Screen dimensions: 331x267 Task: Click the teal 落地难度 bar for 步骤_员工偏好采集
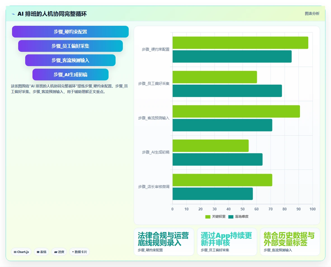[227, 91]
